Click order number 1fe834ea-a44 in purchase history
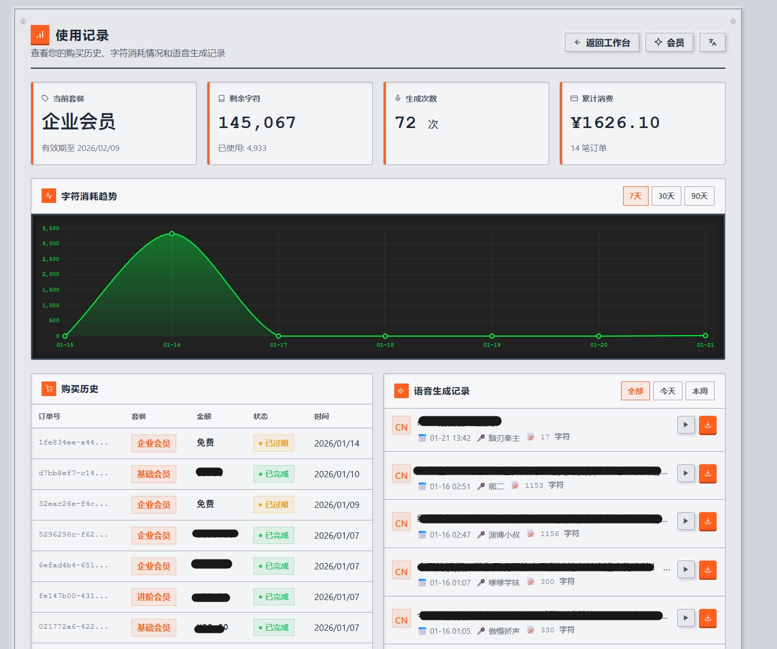 [x=74, y=443]
